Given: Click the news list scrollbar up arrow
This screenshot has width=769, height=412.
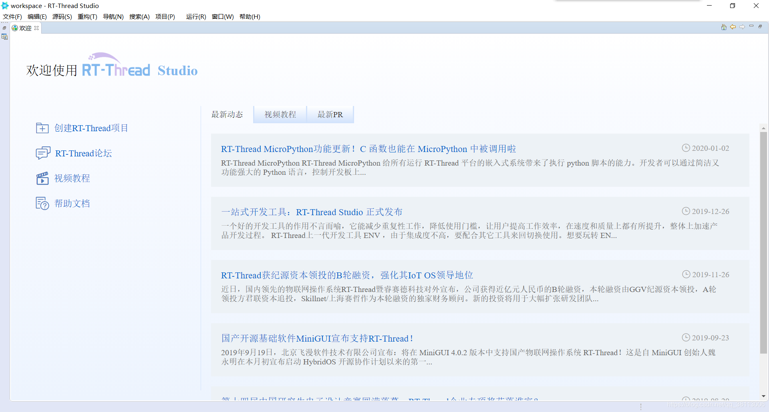Looking at the screenshot, I should click(x=763, y=128).
